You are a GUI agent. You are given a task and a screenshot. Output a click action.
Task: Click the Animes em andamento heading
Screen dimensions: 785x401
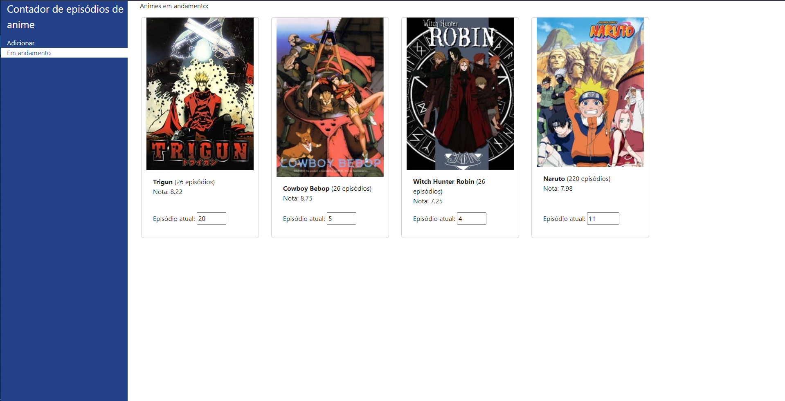pos(174,6)
